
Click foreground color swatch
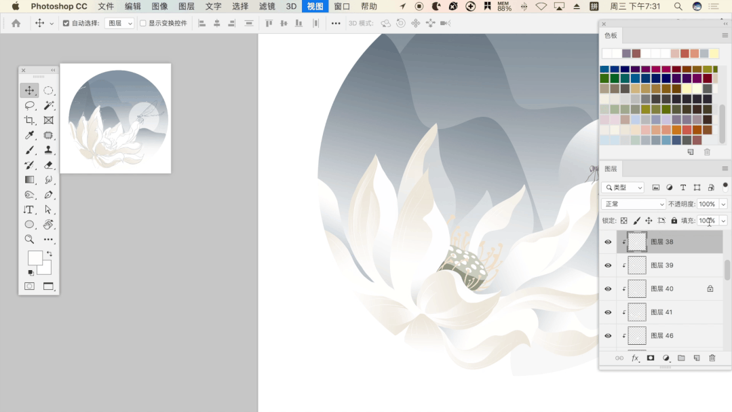[x=35, y=258]
